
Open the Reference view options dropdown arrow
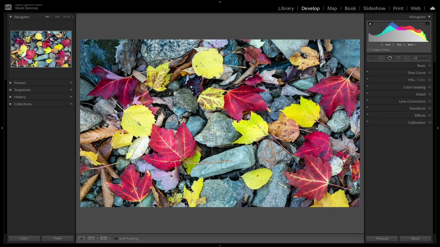click(x=97, y=239)
